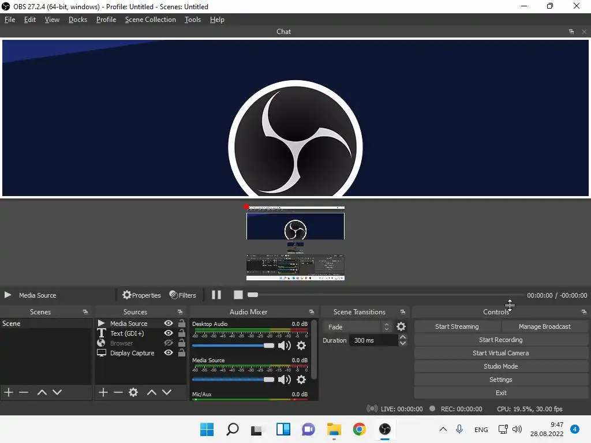Open the Tools menu
This screenshot has height=443, width=591.
pyautogui.click(x=193, y=20)
